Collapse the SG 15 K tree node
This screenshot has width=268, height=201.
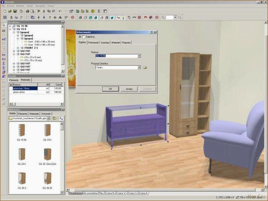point(10,29)
